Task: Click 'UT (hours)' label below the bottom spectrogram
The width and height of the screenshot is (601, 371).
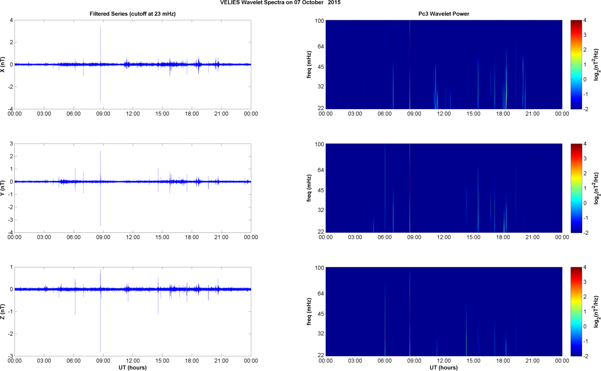Action: (443, 367)
